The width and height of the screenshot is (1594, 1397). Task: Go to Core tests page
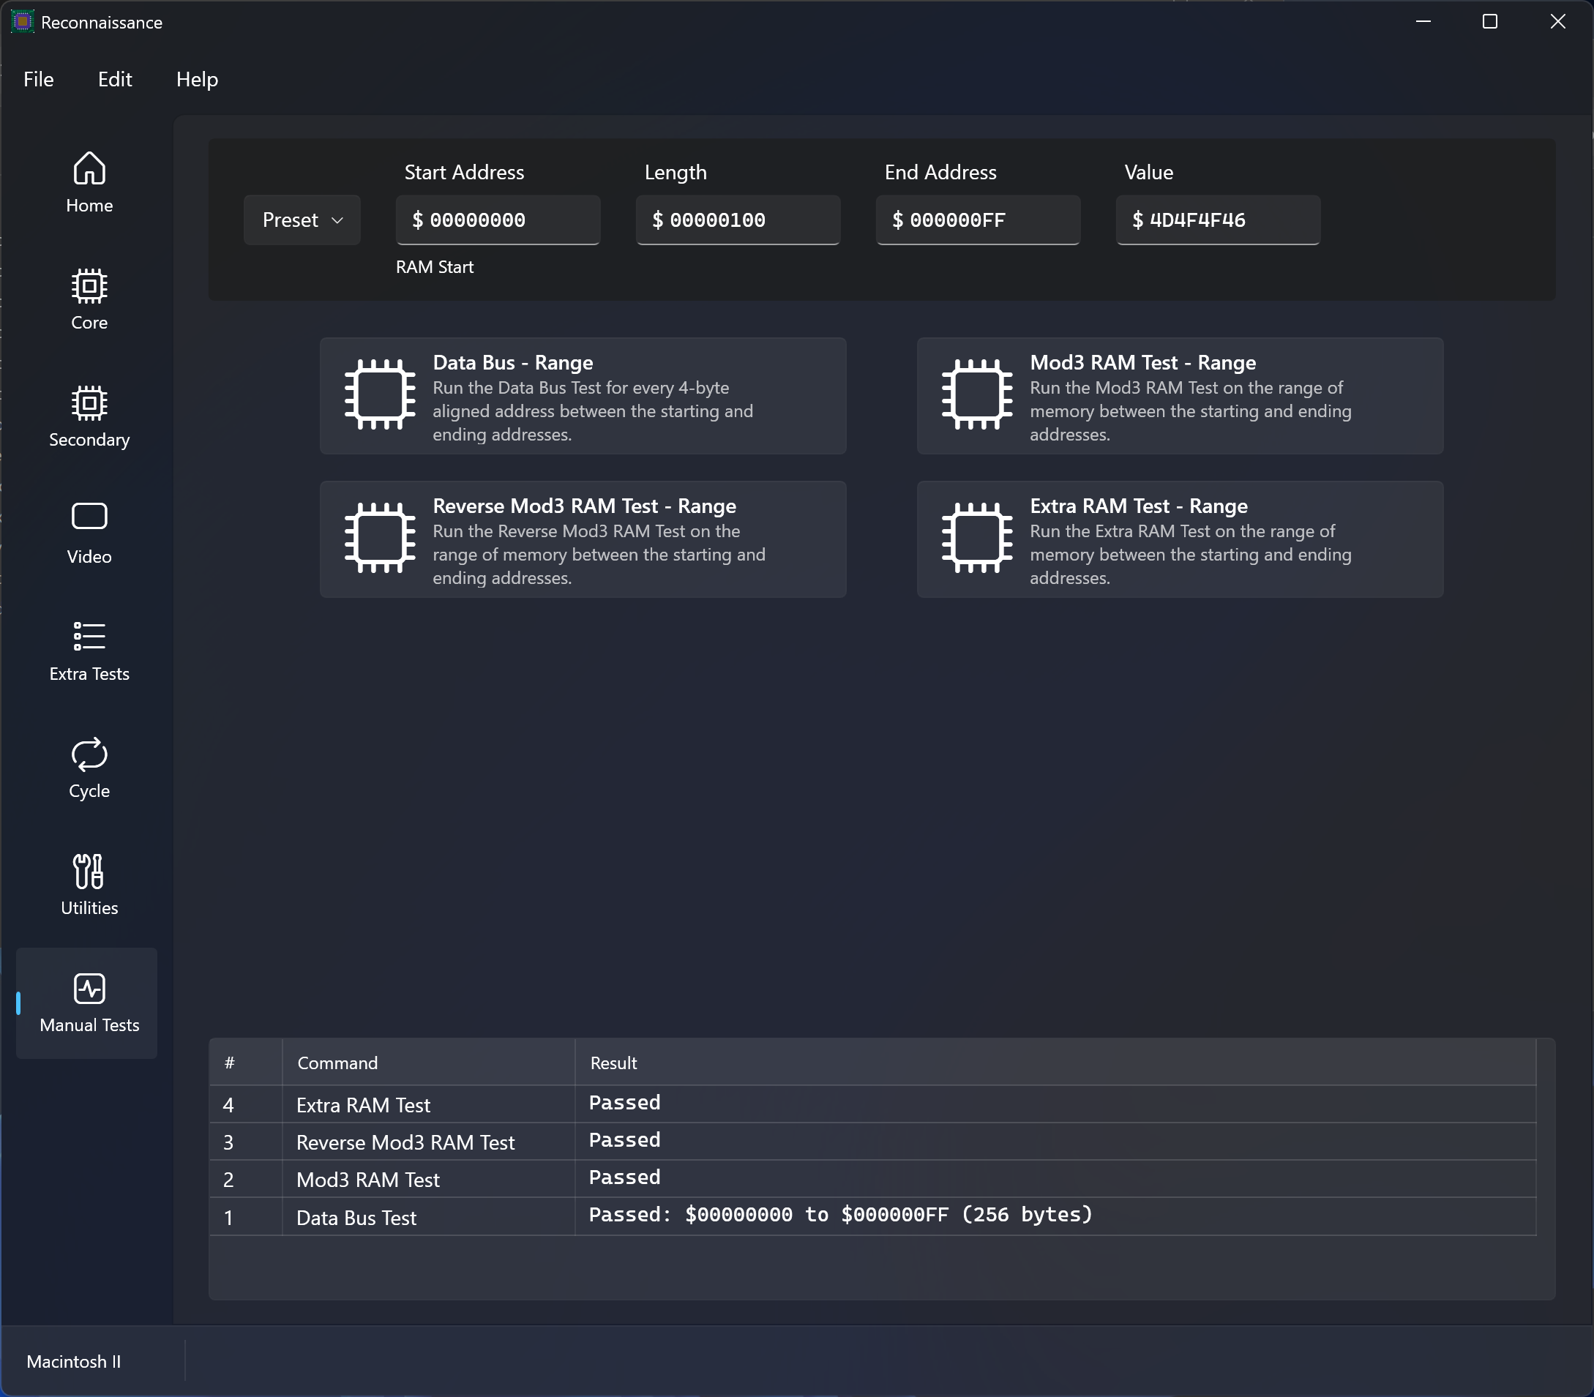[x=89, y=299]
